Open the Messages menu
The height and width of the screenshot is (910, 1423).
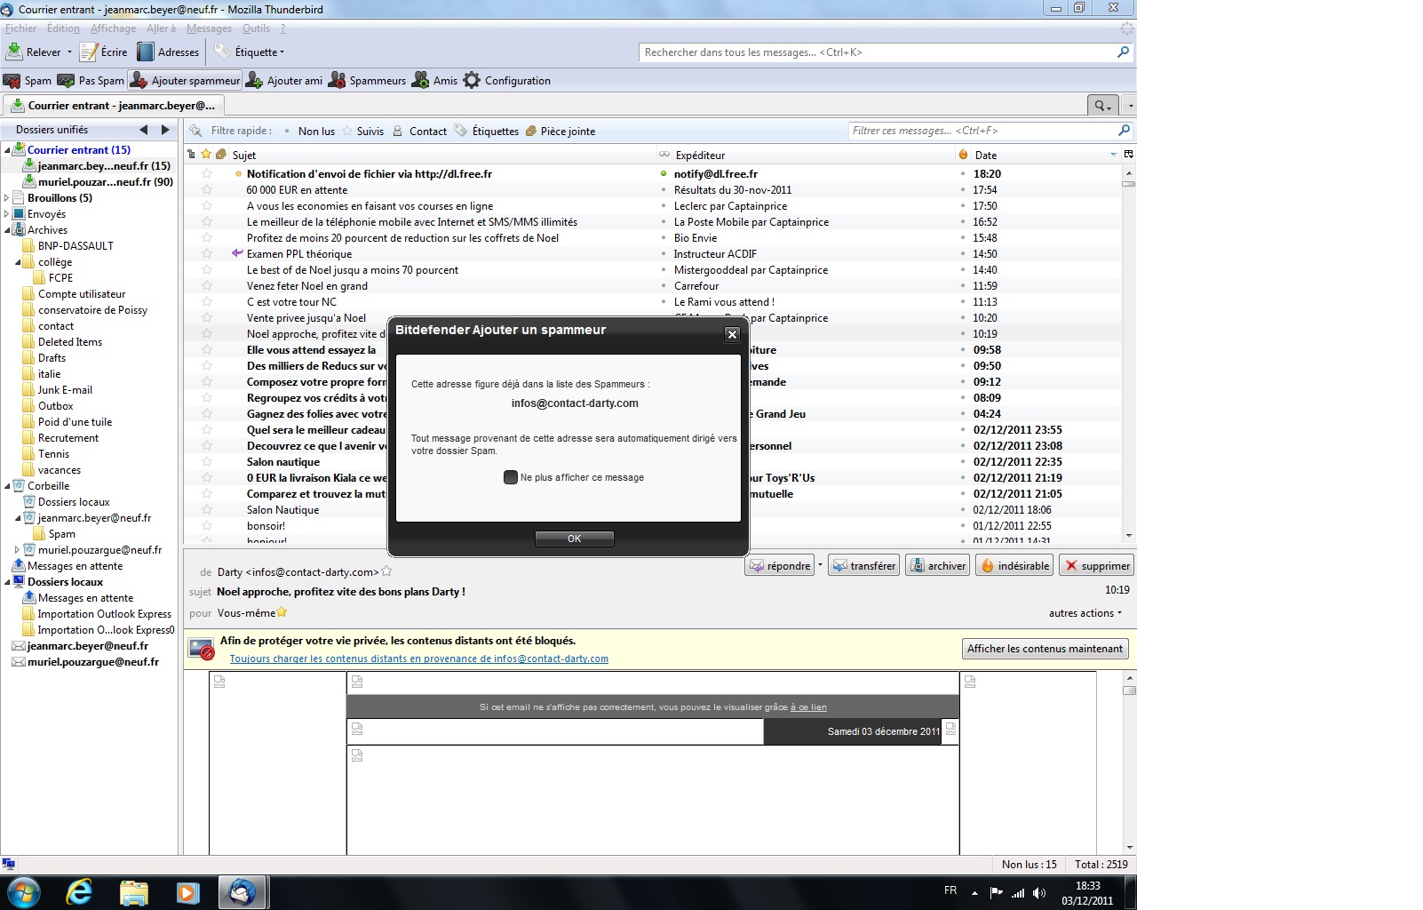tap(209, 28)
